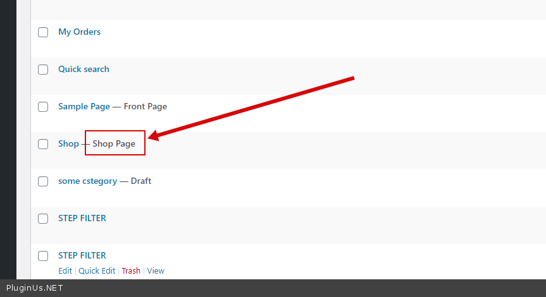Click View under STEP FILTER
Screen dimensions: 546x297
click(156, 271)
